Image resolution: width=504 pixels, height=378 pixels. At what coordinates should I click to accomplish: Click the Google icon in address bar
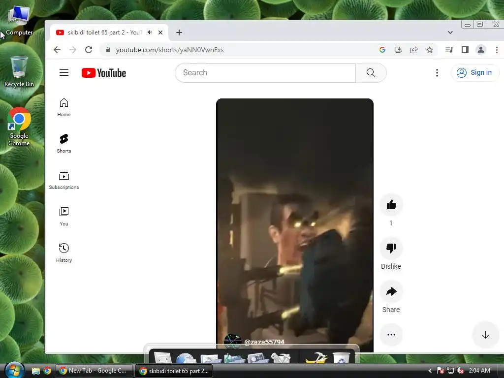point(382,50)
